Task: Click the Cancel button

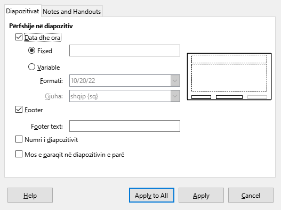Action: [251, 195]
